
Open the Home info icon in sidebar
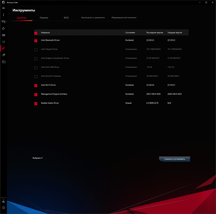4,15
